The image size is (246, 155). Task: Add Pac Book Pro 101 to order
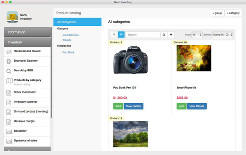point(118,106)
